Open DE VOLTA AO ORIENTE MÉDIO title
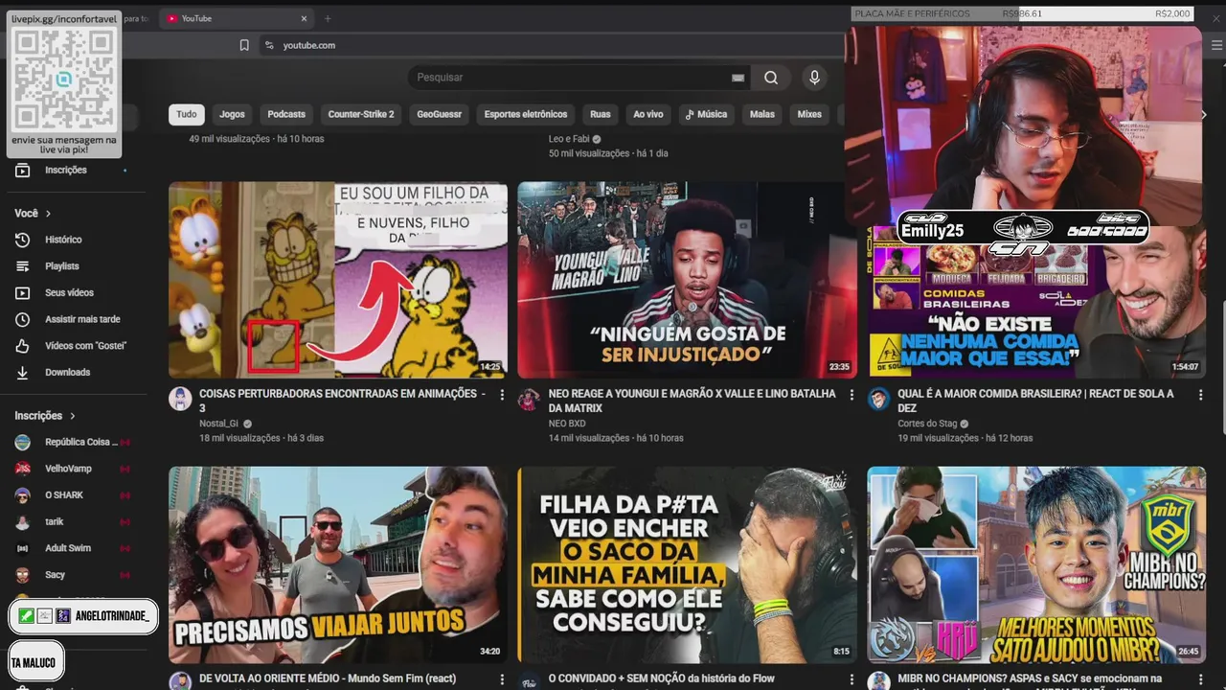Viewport: 1226px width, 690px height. coord(328,678)
